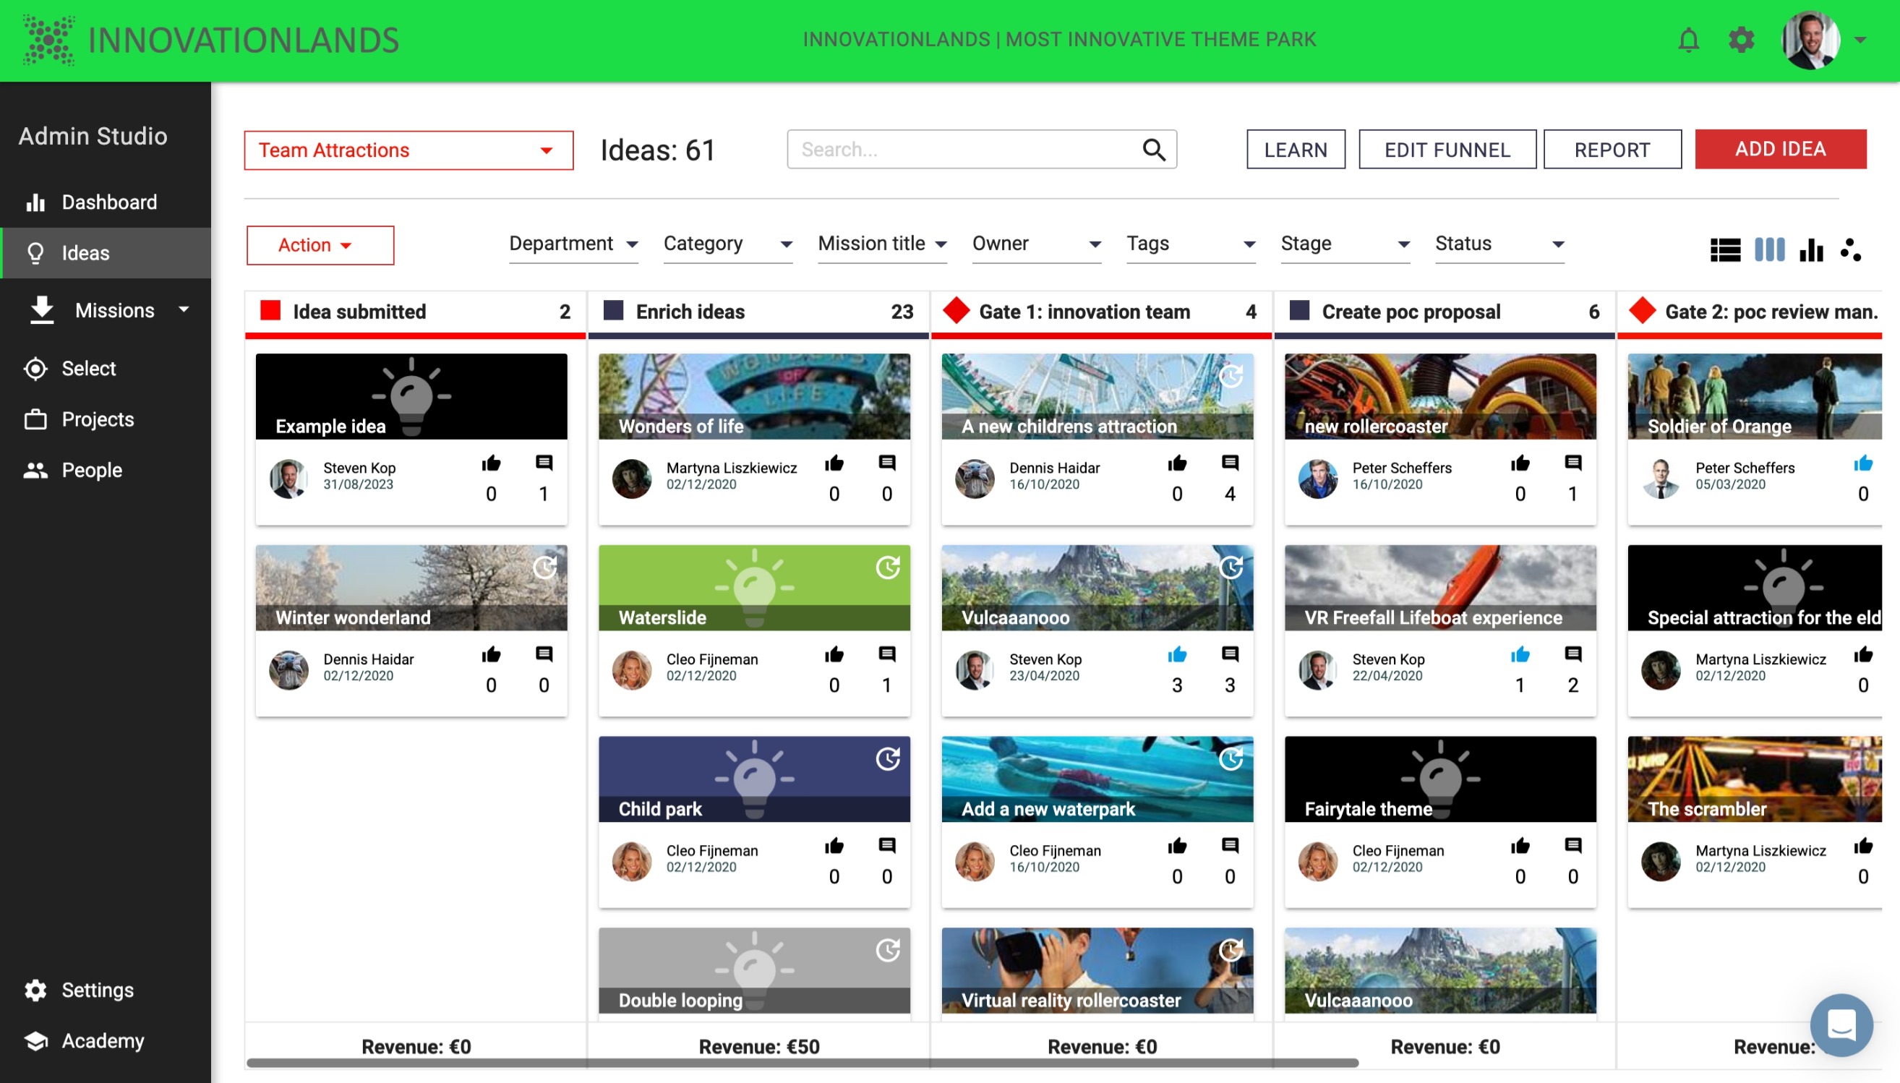Open the Dashboard from the sidebar

108,202
